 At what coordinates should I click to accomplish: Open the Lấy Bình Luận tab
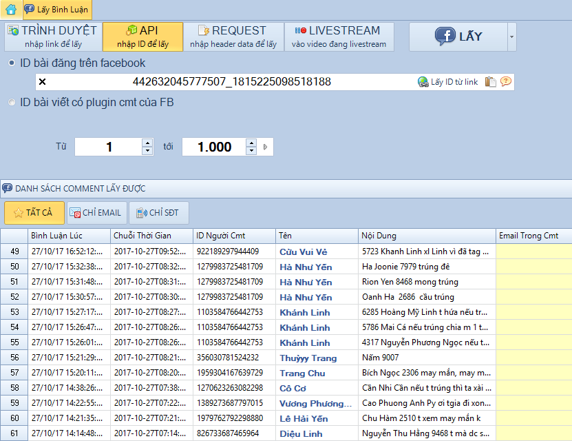coord(57,9)
